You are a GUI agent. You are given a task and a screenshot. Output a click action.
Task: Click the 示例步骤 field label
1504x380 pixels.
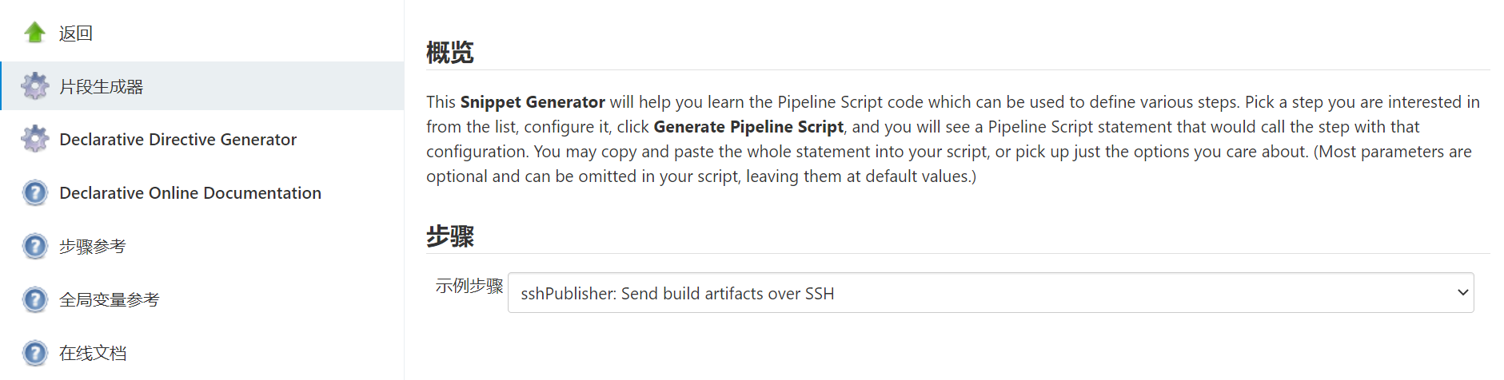click(469, 286)
